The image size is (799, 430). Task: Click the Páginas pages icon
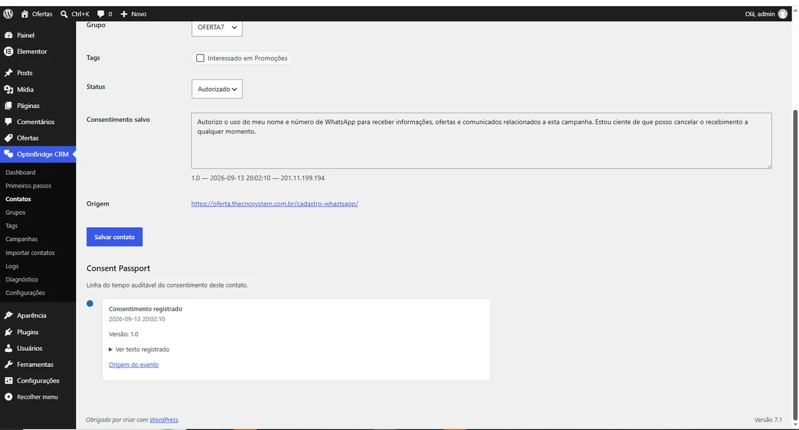(x=9, y=106)
